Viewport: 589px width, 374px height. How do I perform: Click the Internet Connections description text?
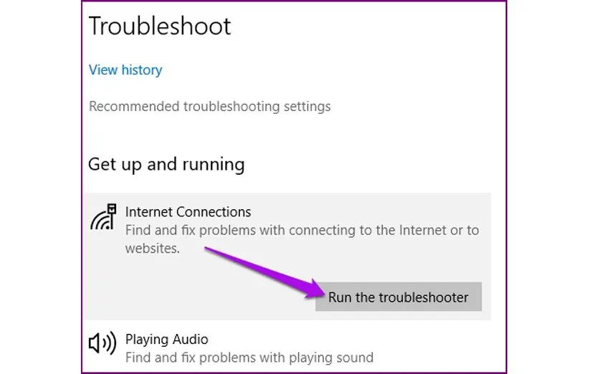coord(302,231)
